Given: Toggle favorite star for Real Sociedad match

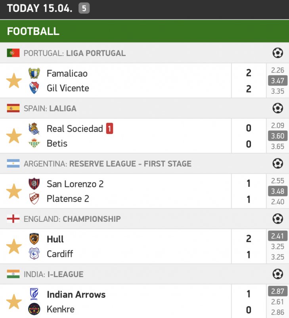Looking at the screenshot, I should point(14,136).
